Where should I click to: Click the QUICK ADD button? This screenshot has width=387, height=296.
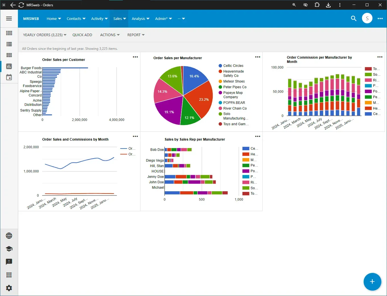point(82,35)
